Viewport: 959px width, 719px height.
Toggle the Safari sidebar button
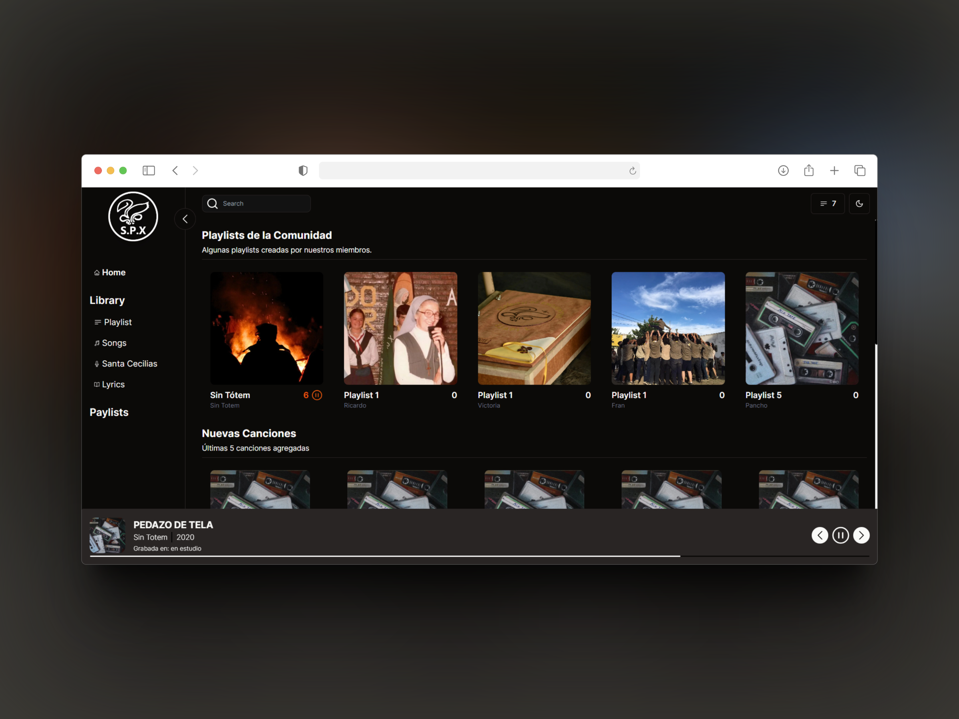pyautogui.click(x=149, y=170)
